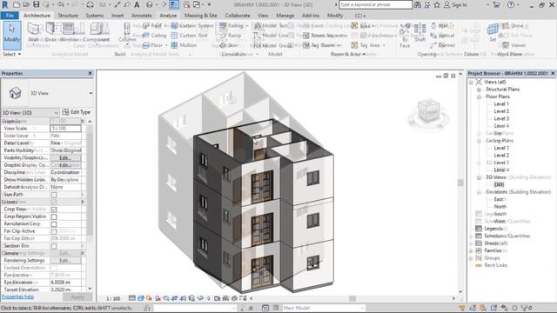Click the view horizontal scrollbar thumb
The height and width of the screenshot is (313, 557).
(x=352, y=298)
